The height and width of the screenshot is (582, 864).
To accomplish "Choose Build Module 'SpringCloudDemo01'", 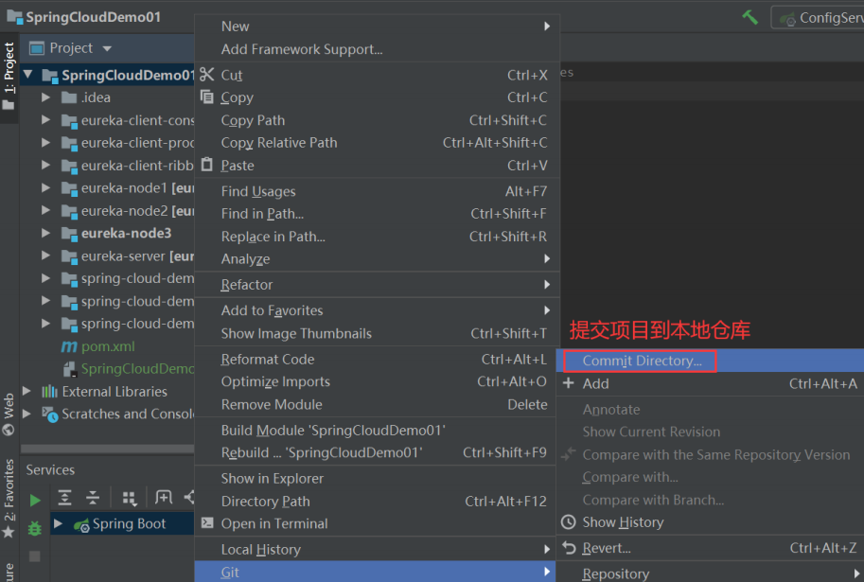I will point(377,431).
